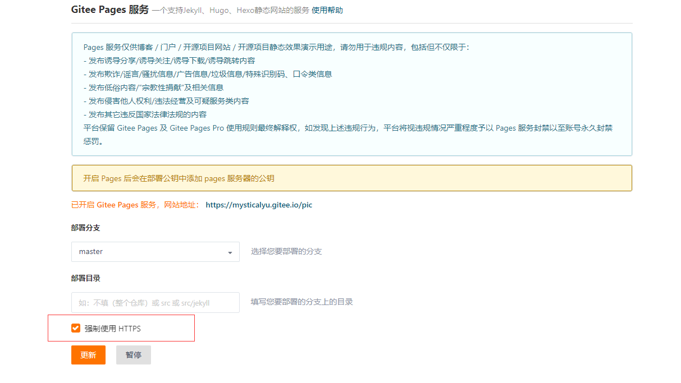The height and width of the screenshot is (383, 681).
Task: Open the mysticalyu.gitee.io/pic site URL
Action: [259, 205]
